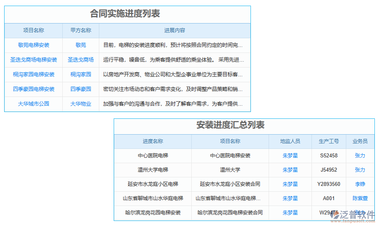Expand truncated project name 山东省聊城市山水华庭电梯
The image size is (379, 227).
click(x=230, y=198)
